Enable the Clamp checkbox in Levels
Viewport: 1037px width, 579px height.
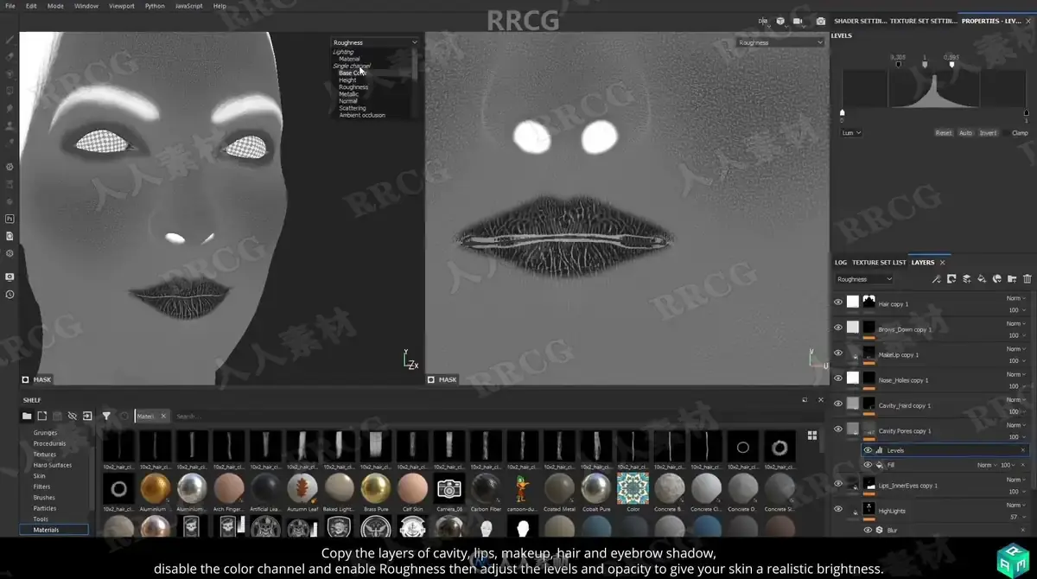[1008, 133]
